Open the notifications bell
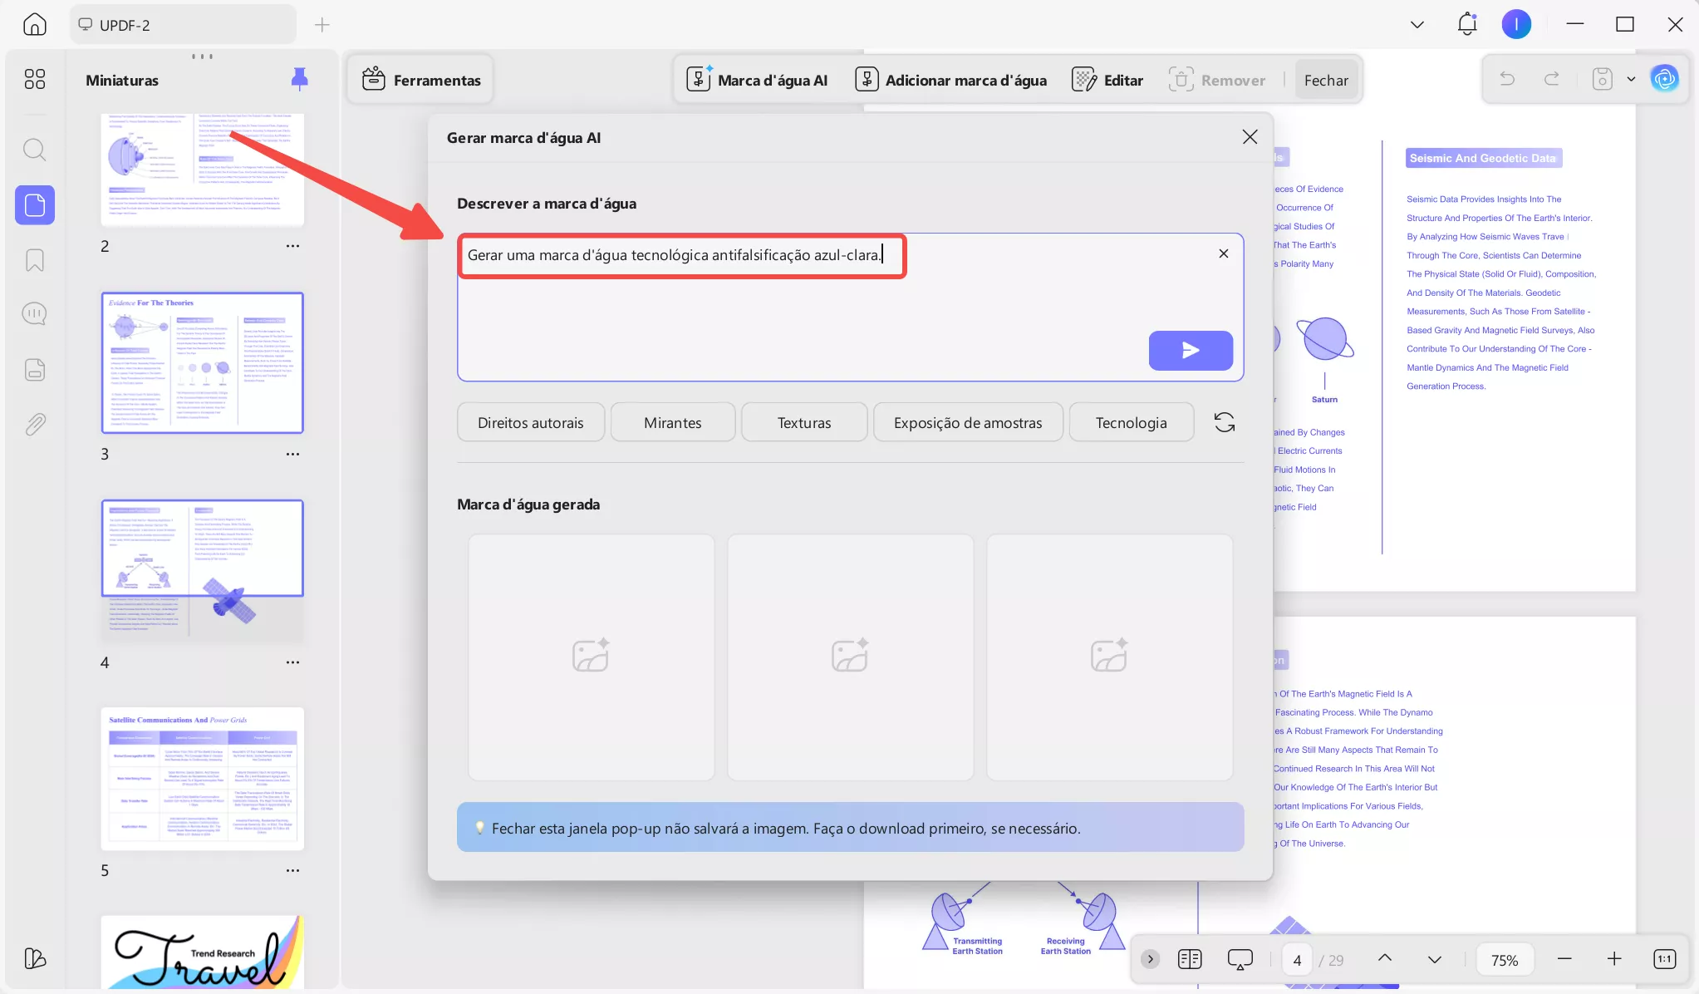 1466,24
